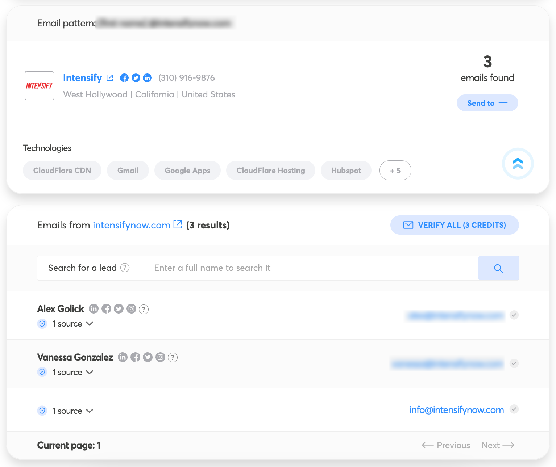Image resolution: width=556 pixels, height=467 pixels.
Task: Click info@intensifynow.com email link
Action: click(457, 410)
